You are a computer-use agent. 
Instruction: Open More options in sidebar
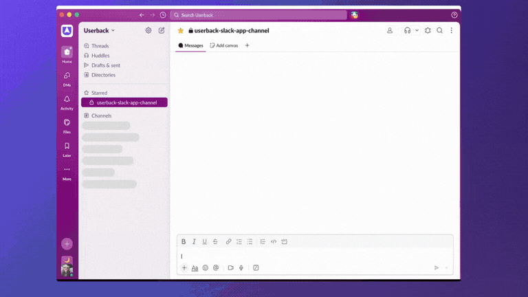pos(67,173)
